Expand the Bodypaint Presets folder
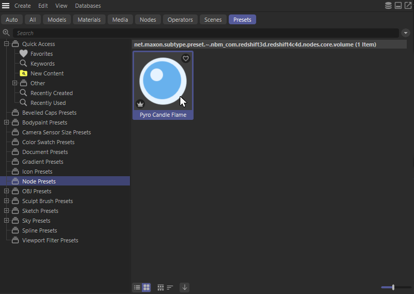The width and height of the screenshot is (414, 294). pos(6,122)
